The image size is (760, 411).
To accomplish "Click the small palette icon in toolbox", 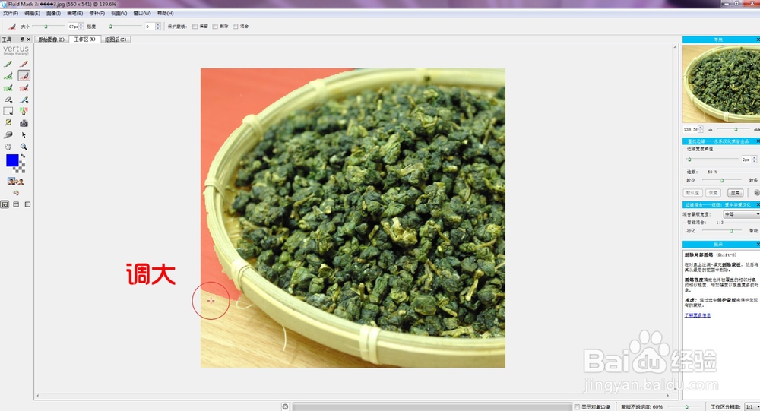I will click(16, 193).
